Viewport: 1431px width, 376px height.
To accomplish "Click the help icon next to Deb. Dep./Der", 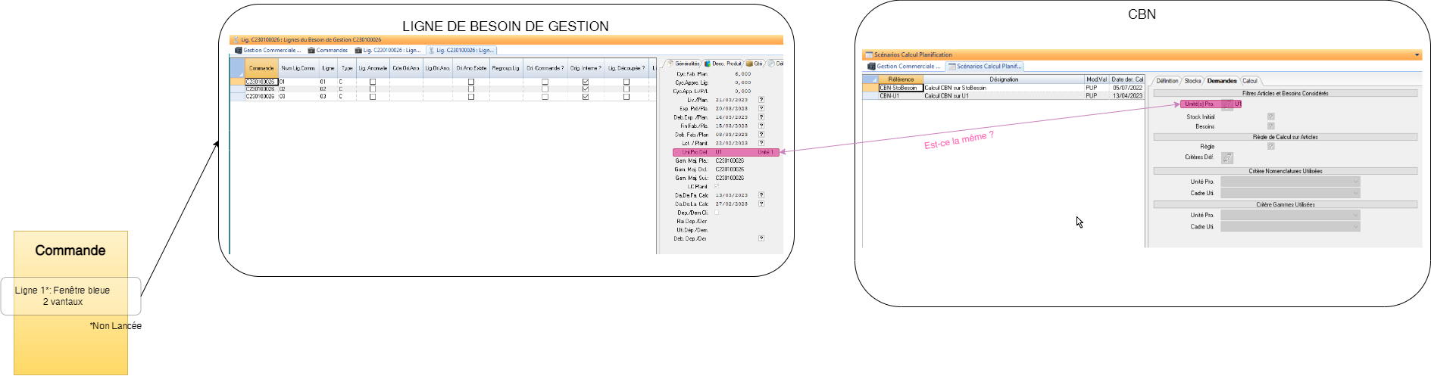I will coord(761,238).
